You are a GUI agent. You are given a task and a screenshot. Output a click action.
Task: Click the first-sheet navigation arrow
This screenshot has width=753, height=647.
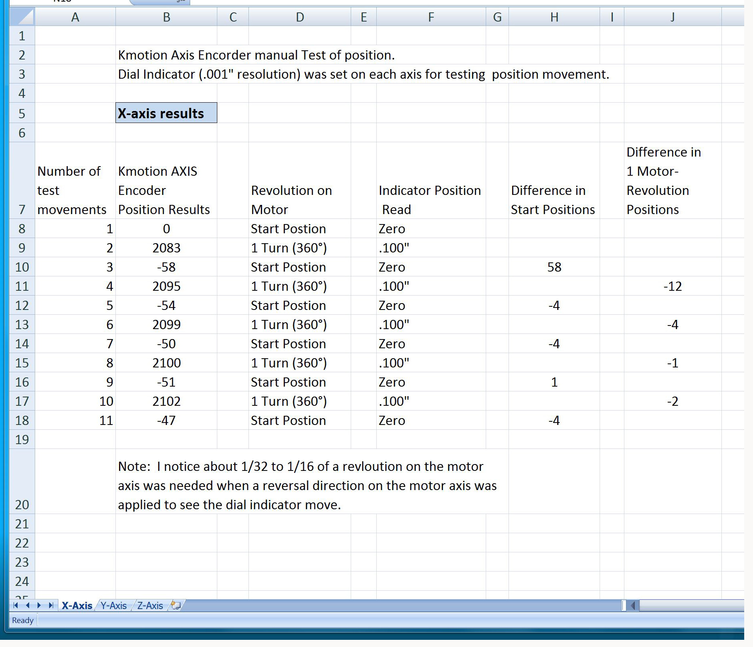pyautogui.click(x=15, y=605)
